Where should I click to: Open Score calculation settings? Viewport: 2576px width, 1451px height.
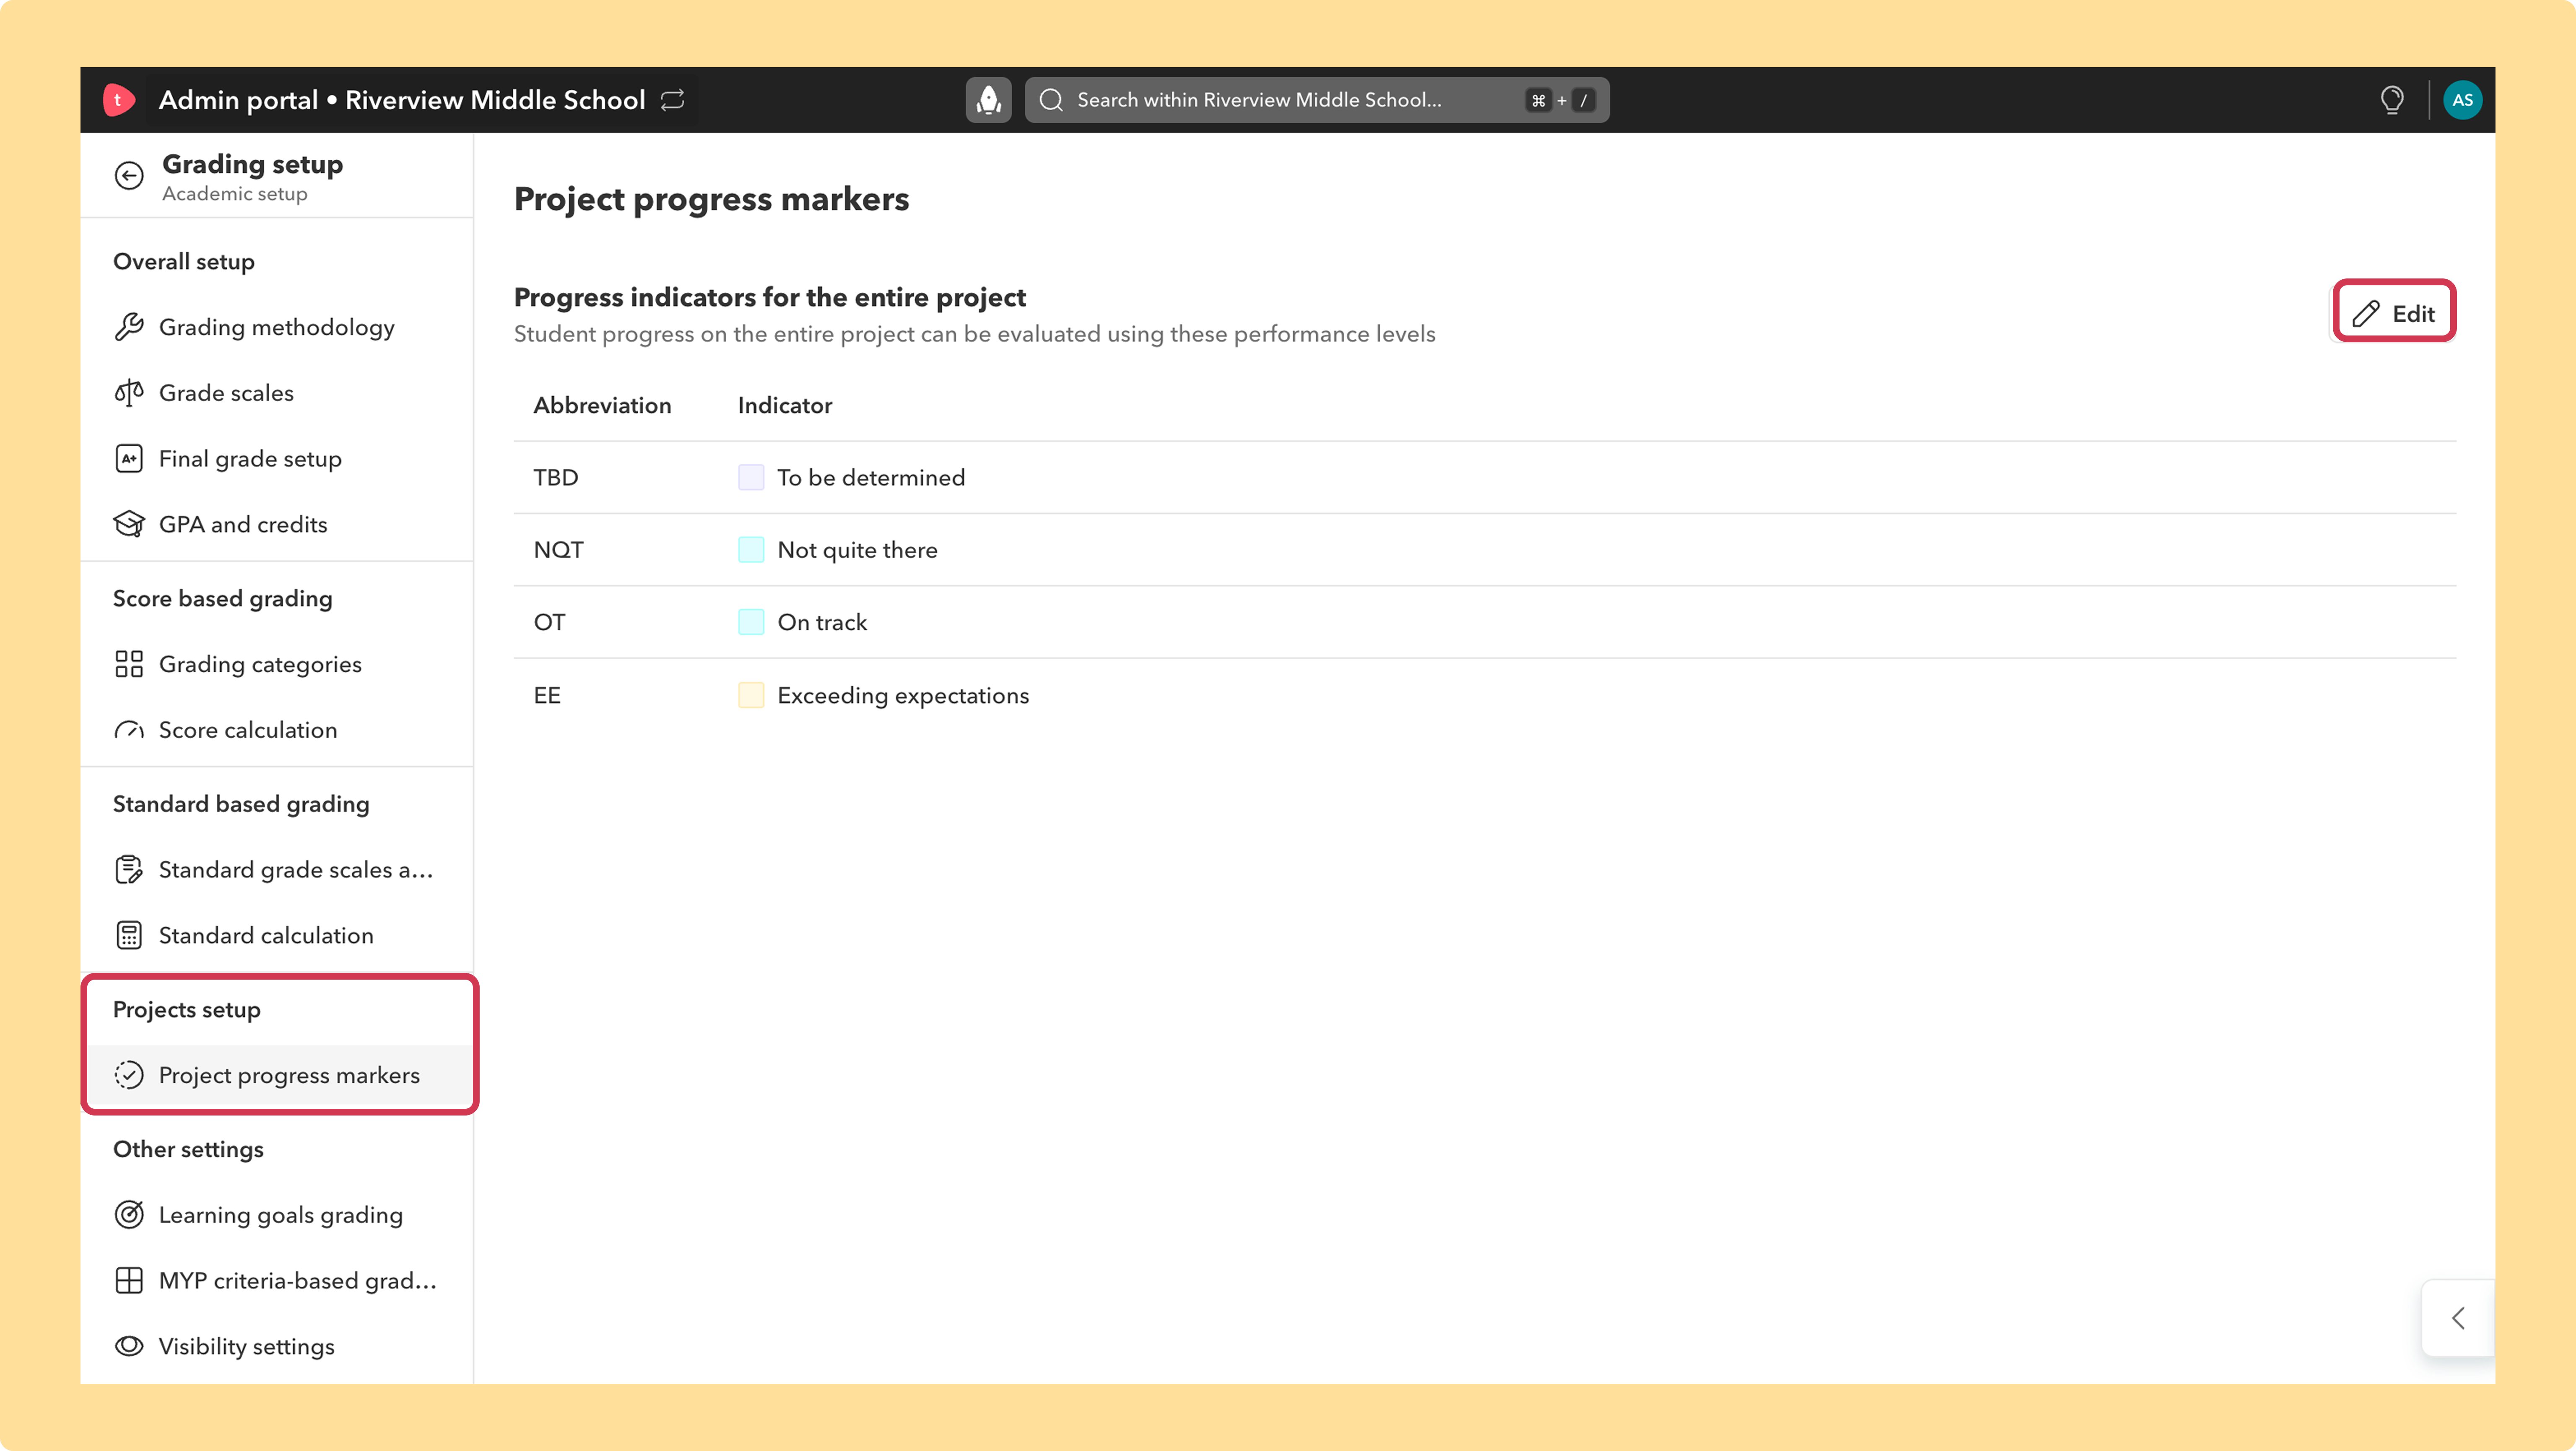pos(277,730)
